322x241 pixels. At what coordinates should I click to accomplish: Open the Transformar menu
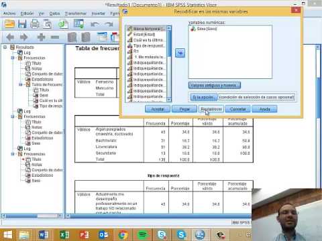[76, 13]
